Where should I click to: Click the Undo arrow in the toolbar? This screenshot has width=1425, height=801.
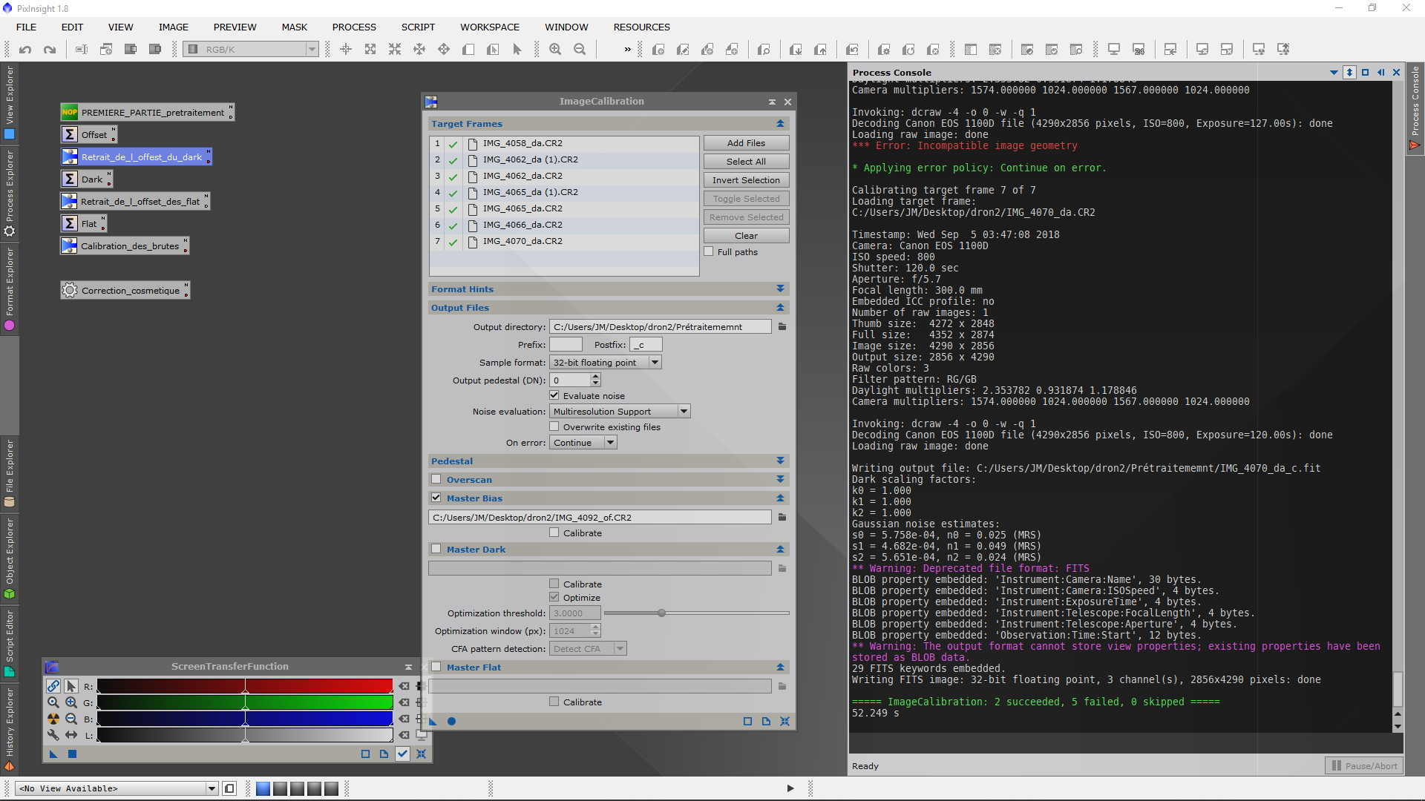25,50
